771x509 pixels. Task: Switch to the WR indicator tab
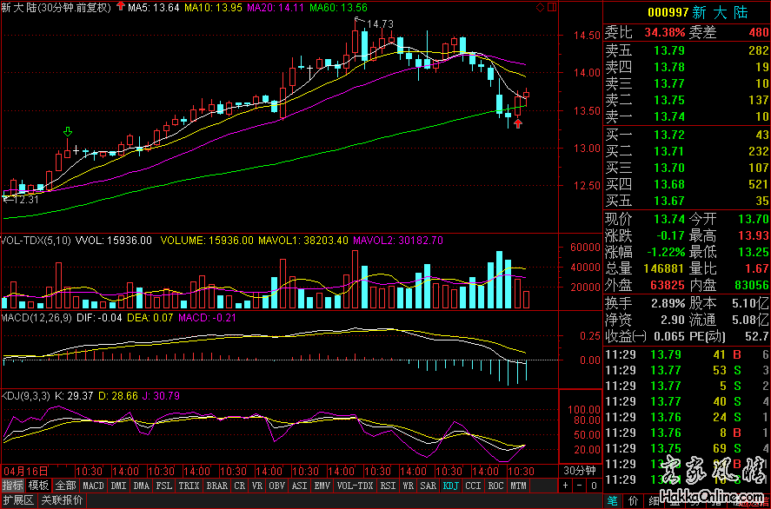pyautogui.click(x=409, y=486)
